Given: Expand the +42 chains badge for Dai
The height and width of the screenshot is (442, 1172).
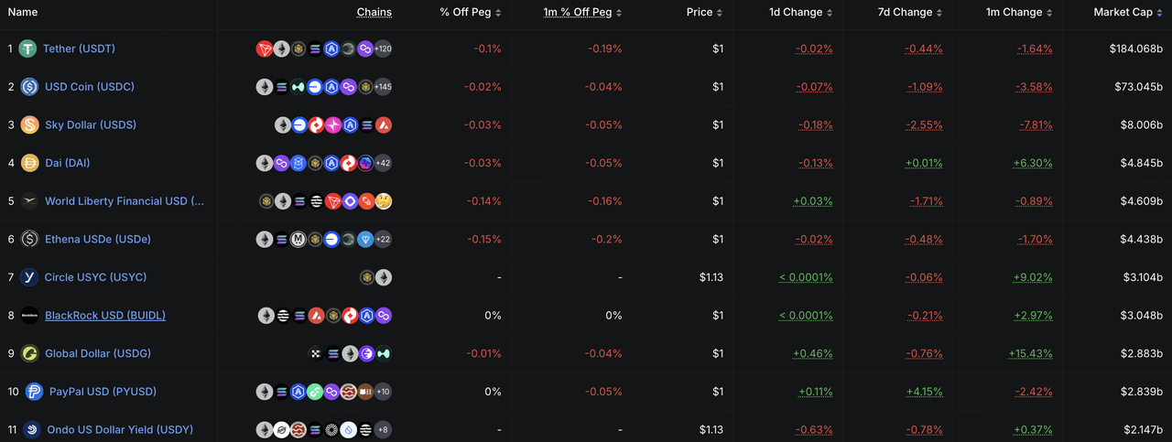Looking at the screenshot, I should coord(383,163).
